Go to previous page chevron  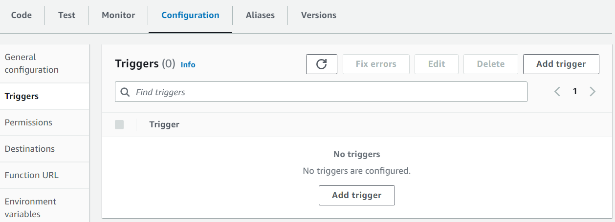pos(557,91)
